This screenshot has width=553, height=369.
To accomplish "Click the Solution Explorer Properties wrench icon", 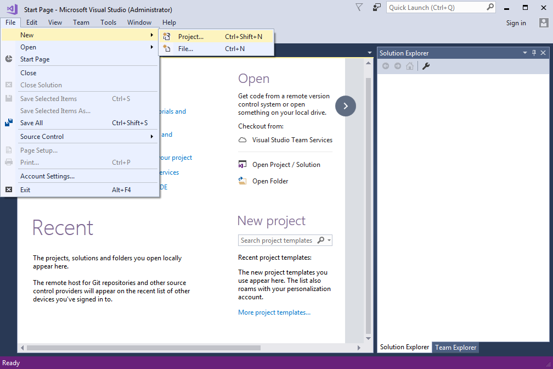I will coord(426,66).
